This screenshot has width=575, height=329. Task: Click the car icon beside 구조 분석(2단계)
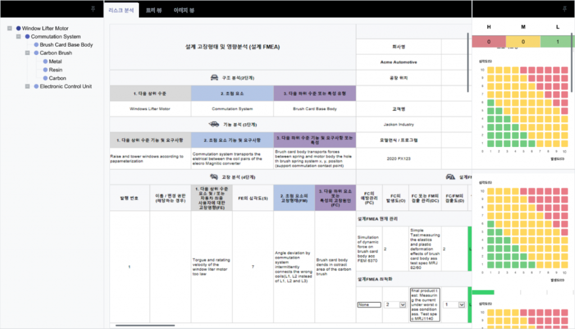[x=213, y=77]
